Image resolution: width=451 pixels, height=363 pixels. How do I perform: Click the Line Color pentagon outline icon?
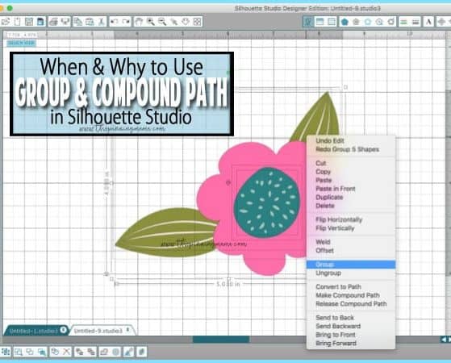click(368, 22)
